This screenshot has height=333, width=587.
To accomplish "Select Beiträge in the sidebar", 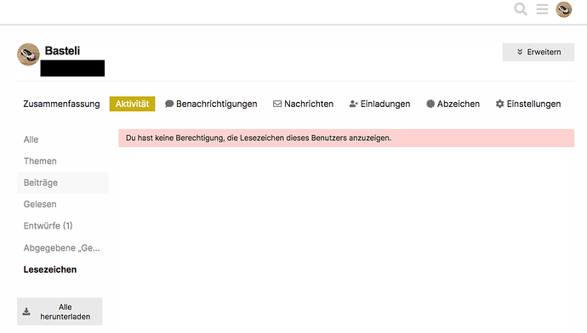I will click(x=62, y=183).
